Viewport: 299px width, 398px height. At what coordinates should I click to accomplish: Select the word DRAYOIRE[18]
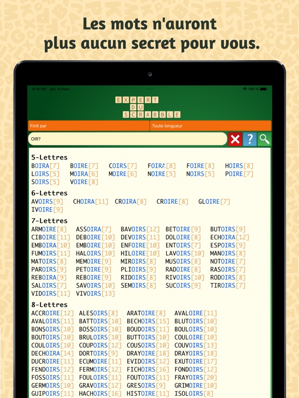tap(148, 353)
